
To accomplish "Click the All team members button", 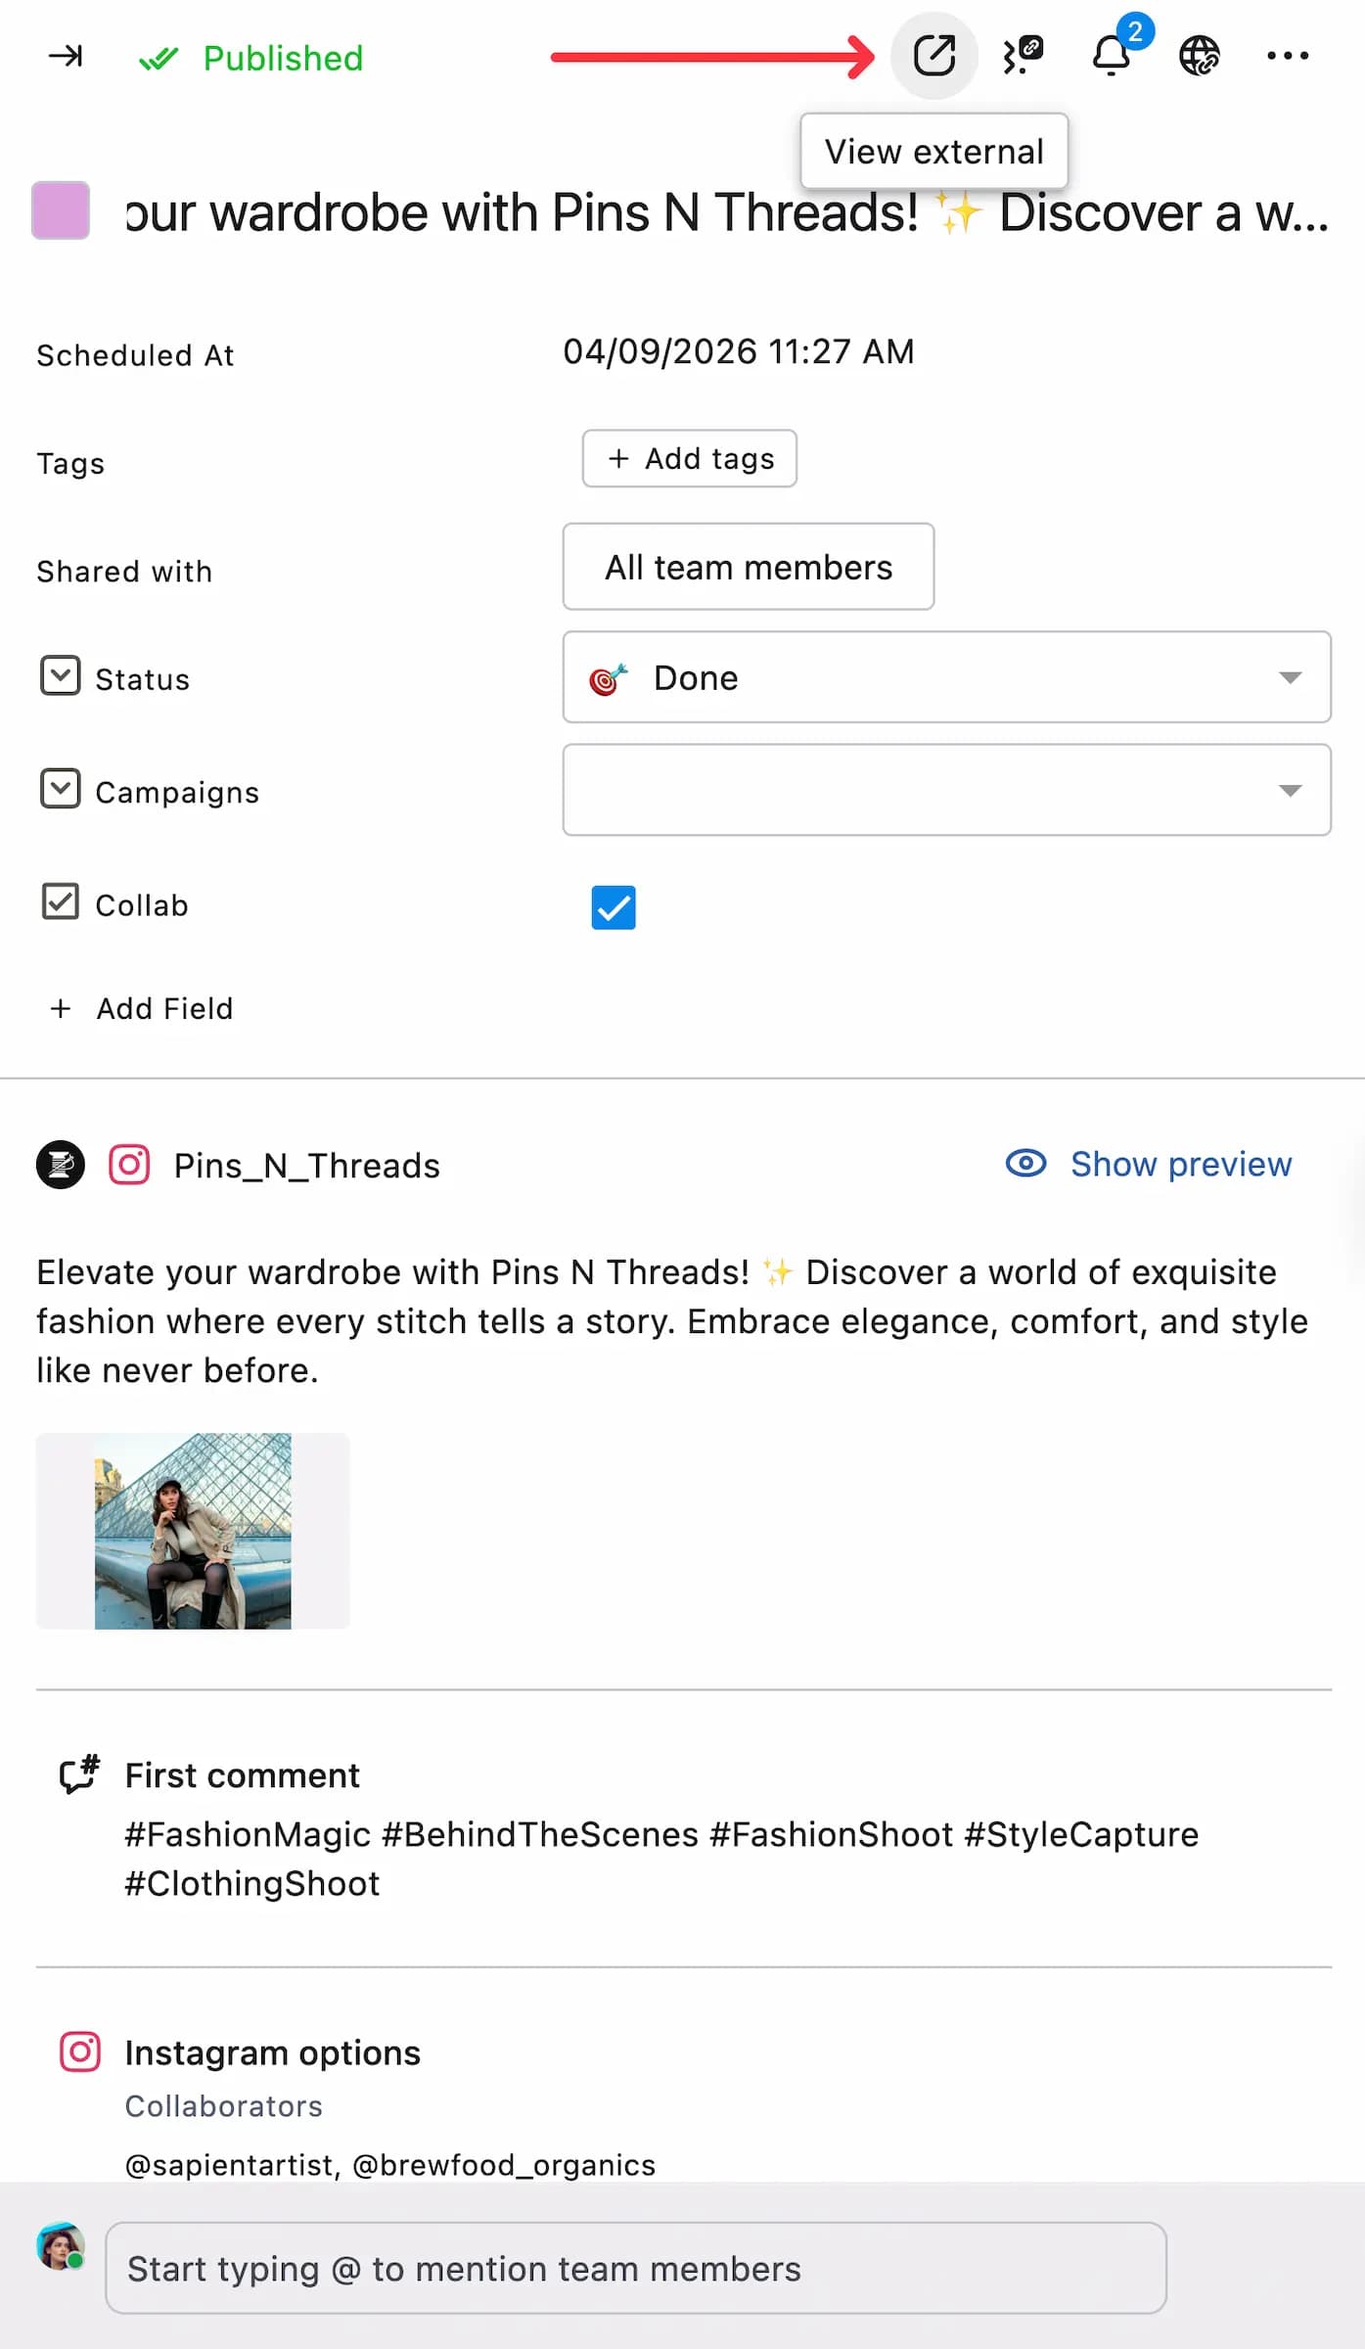I will 749,567.
